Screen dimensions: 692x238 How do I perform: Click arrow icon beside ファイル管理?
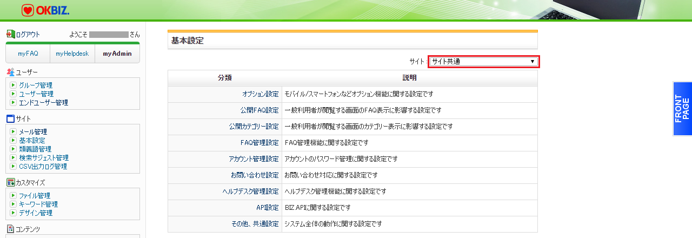(x=14, y=195)
